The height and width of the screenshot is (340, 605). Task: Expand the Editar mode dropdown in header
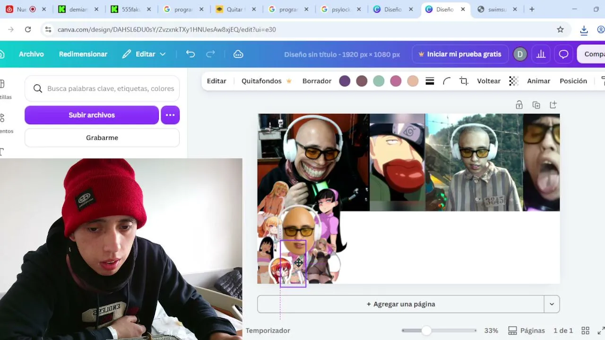[144, 54]
